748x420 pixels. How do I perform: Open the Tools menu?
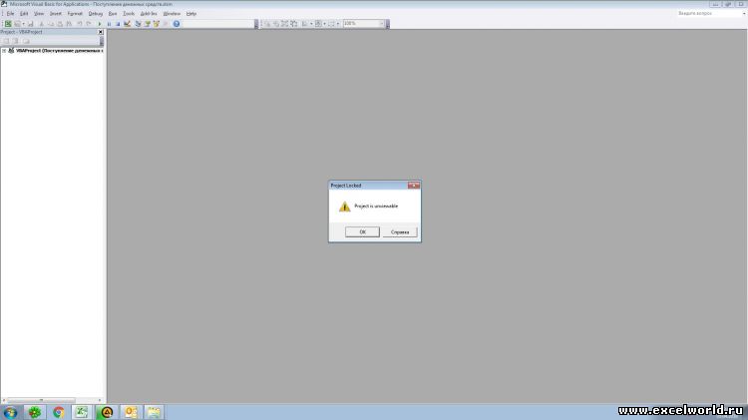coord(129,13)
